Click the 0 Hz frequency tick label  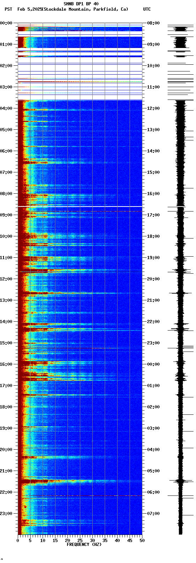[x=18, y=541]
